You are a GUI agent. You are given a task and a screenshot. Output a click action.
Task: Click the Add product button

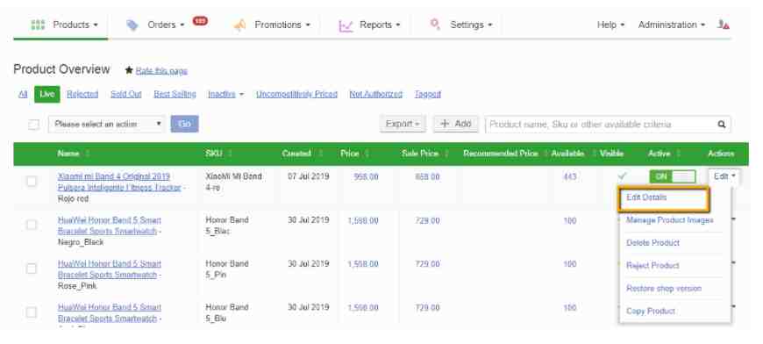pos(456,124)
